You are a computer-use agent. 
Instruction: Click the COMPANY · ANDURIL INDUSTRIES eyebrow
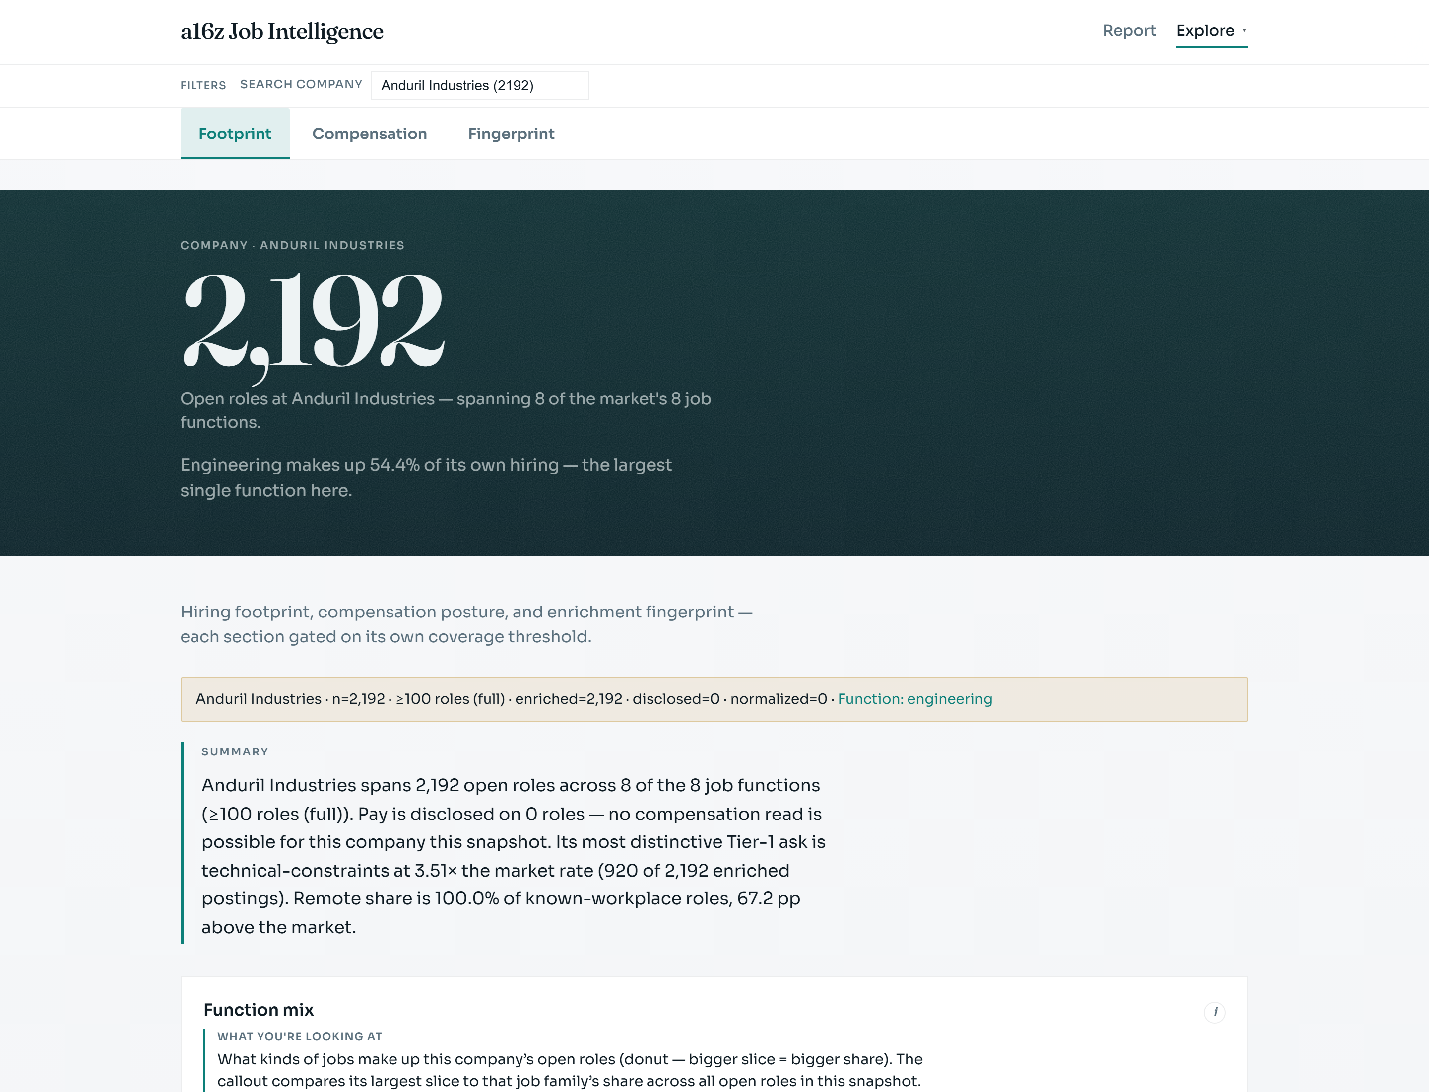coord(292,245)
